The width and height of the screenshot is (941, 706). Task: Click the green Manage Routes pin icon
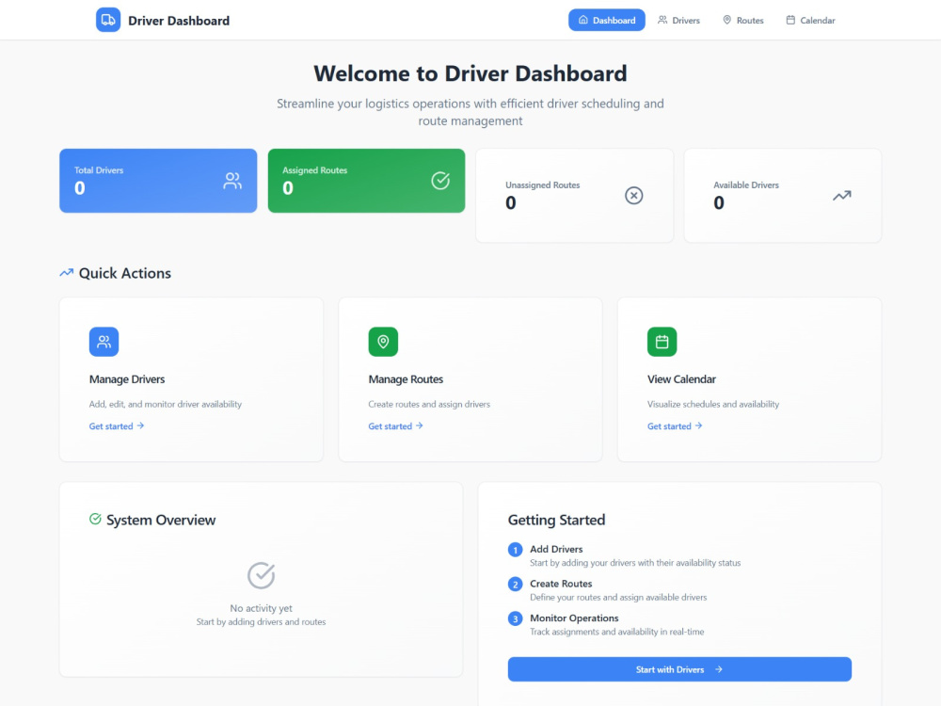pyautogui.click(x=383, y=342)
